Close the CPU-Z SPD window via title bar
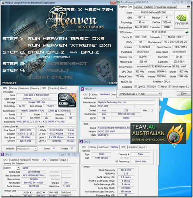This screenshot has height=198, width=193. click(x=75, y=154)
